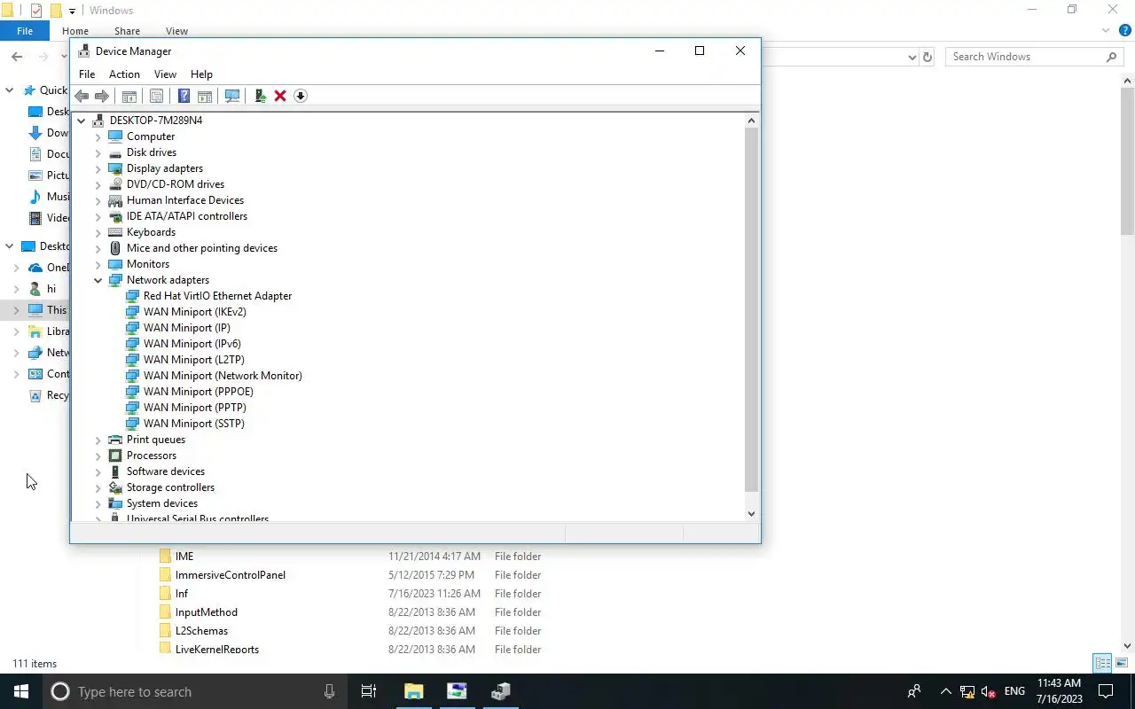Open the File tab in File Explorer

tap(25, 31)
